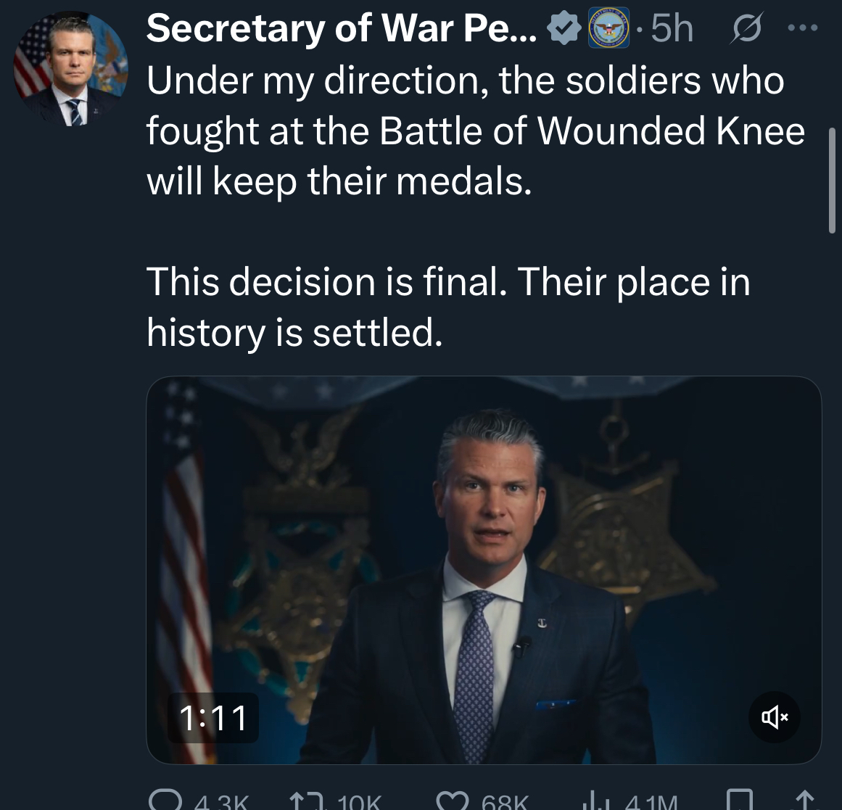This screenshot has height=810, width=842.
Task: Click the vertical scrollbar thumb
Action: (x=831, y=179)
